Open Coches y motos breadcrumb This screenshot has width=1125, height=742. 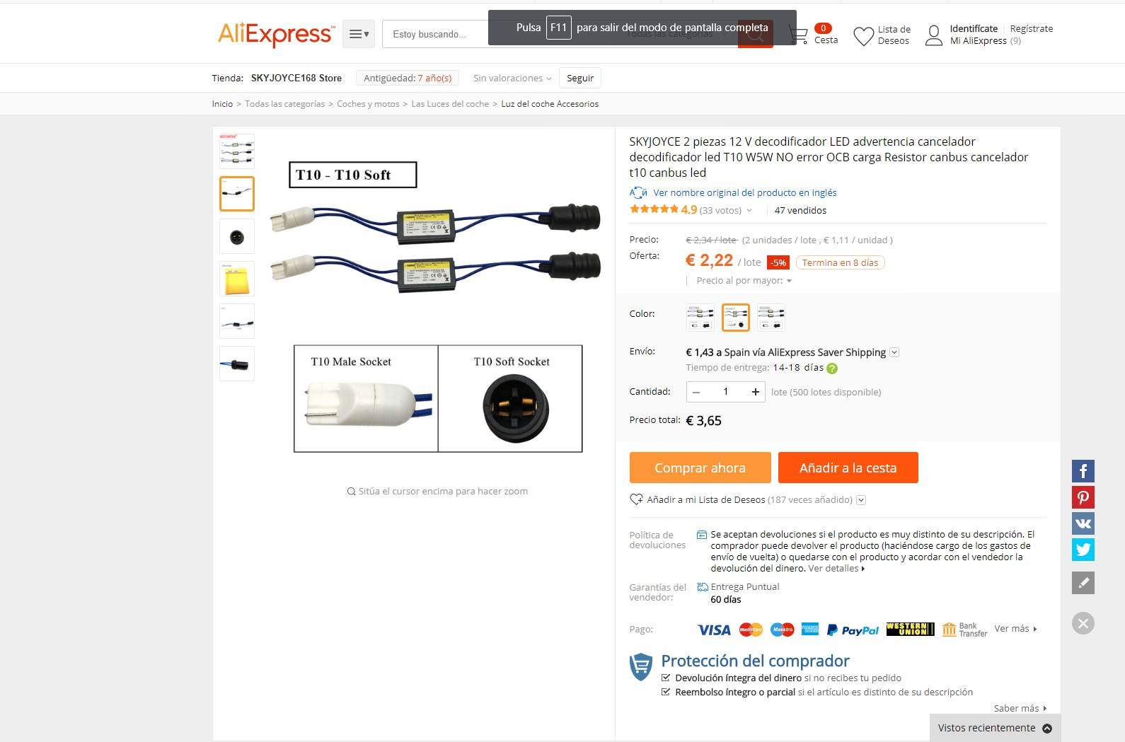(368, 104)
